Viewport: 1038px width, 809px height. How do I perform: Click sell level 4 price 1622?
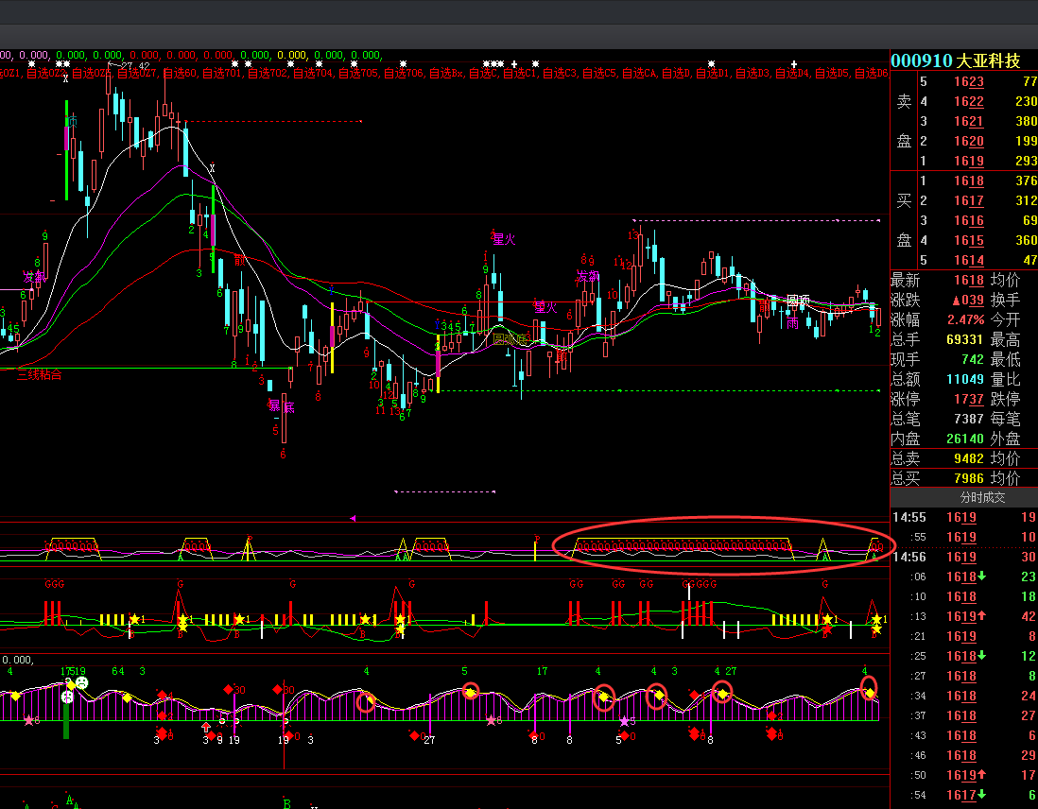pyautogui.click(x=968, y=101)
